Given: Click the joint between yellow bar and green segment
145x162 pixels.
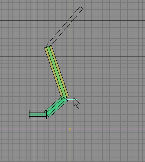Looking at the screenshot, I should 64,98.
